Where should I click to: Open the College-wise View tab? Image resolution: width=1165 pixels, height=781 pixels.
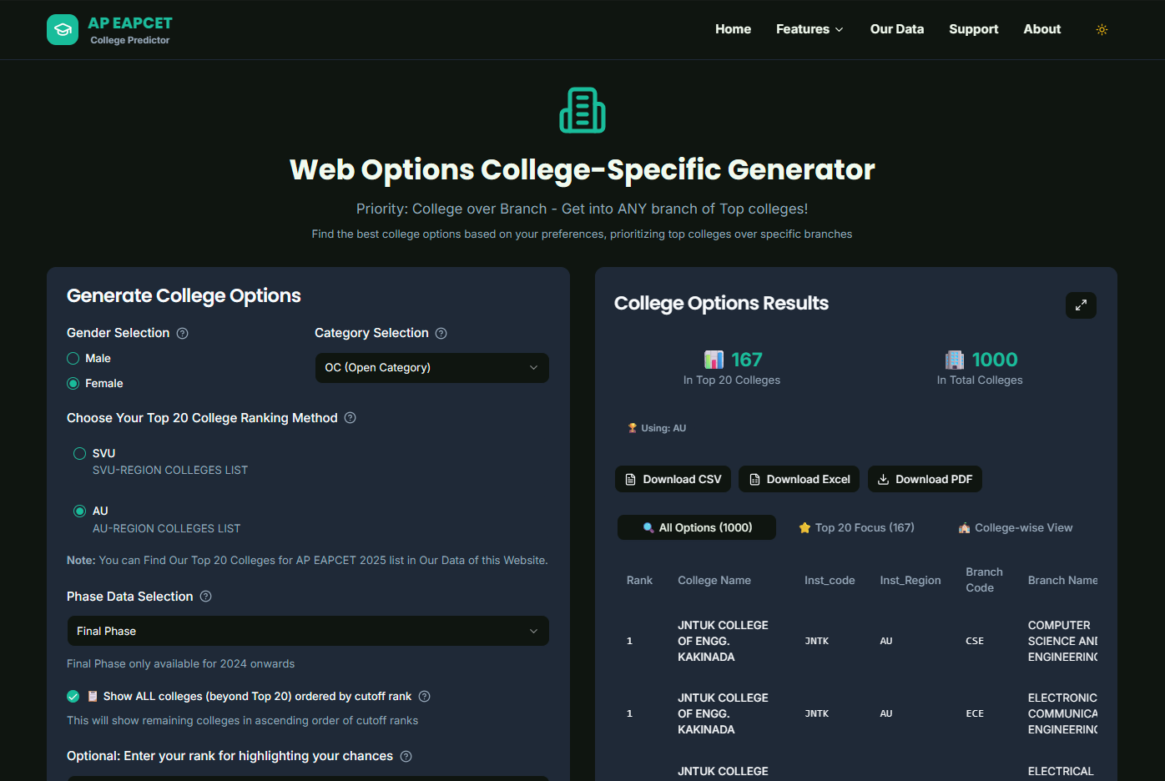pyautogui.click(x=1015, y=527)
